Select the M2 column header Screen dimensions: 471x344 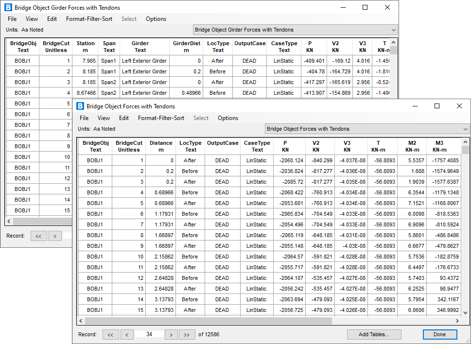coord(412,146)
